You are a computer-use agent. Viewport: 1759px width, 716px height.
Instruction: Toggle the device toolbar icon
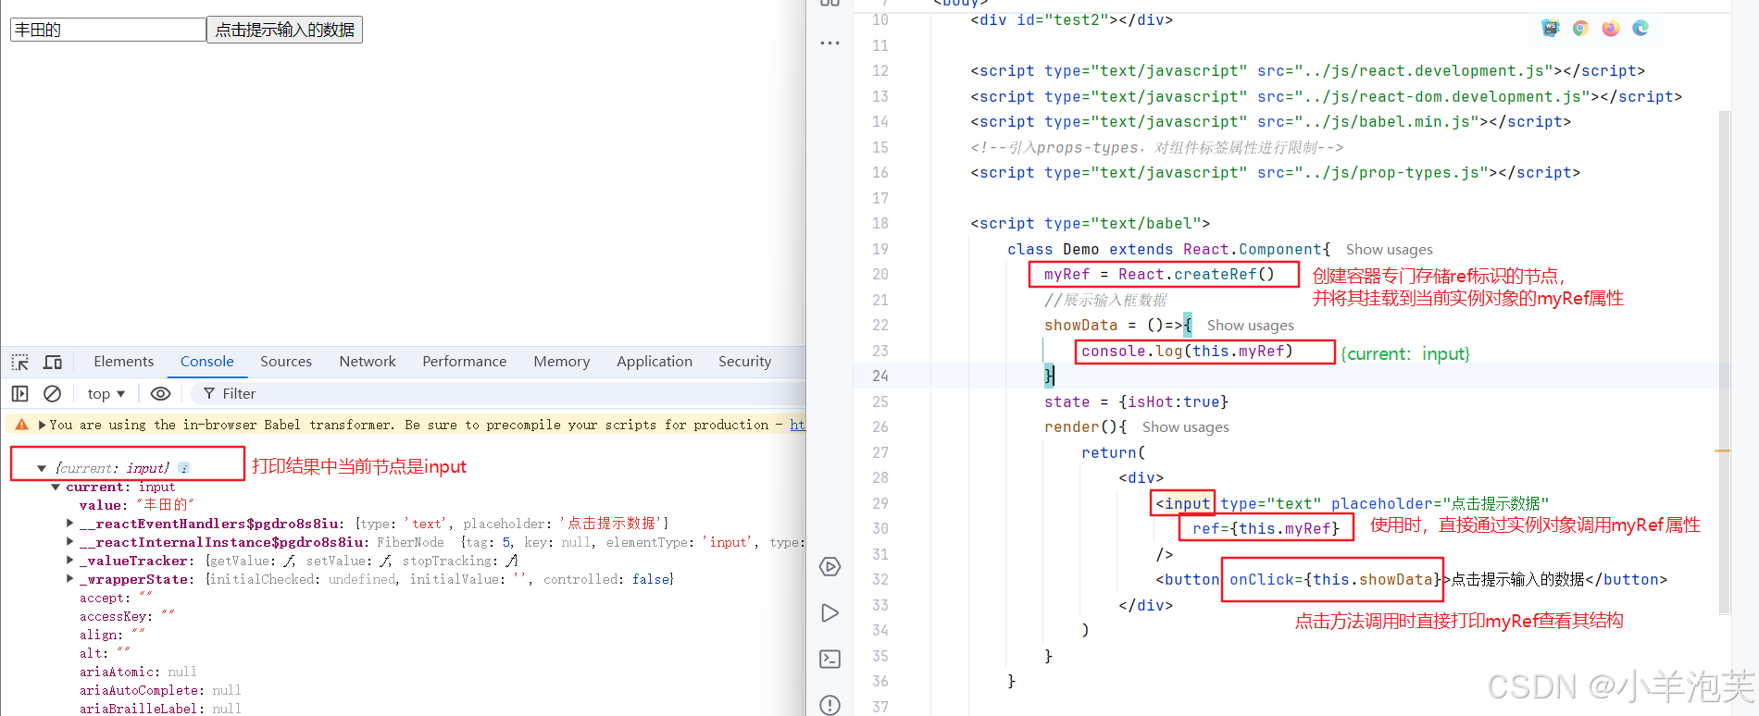pyautogui.click(x=53, y=362)
